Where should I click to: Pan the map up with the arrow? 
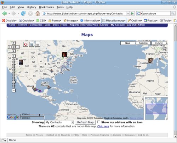click(14, 43)
